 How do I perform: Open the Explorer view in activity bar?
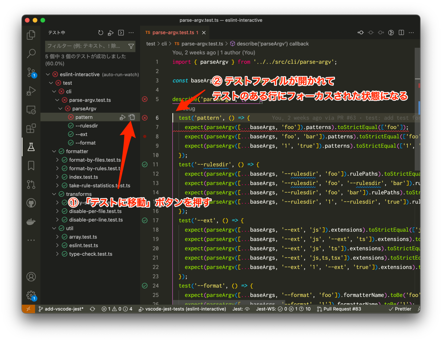point(31,35)
